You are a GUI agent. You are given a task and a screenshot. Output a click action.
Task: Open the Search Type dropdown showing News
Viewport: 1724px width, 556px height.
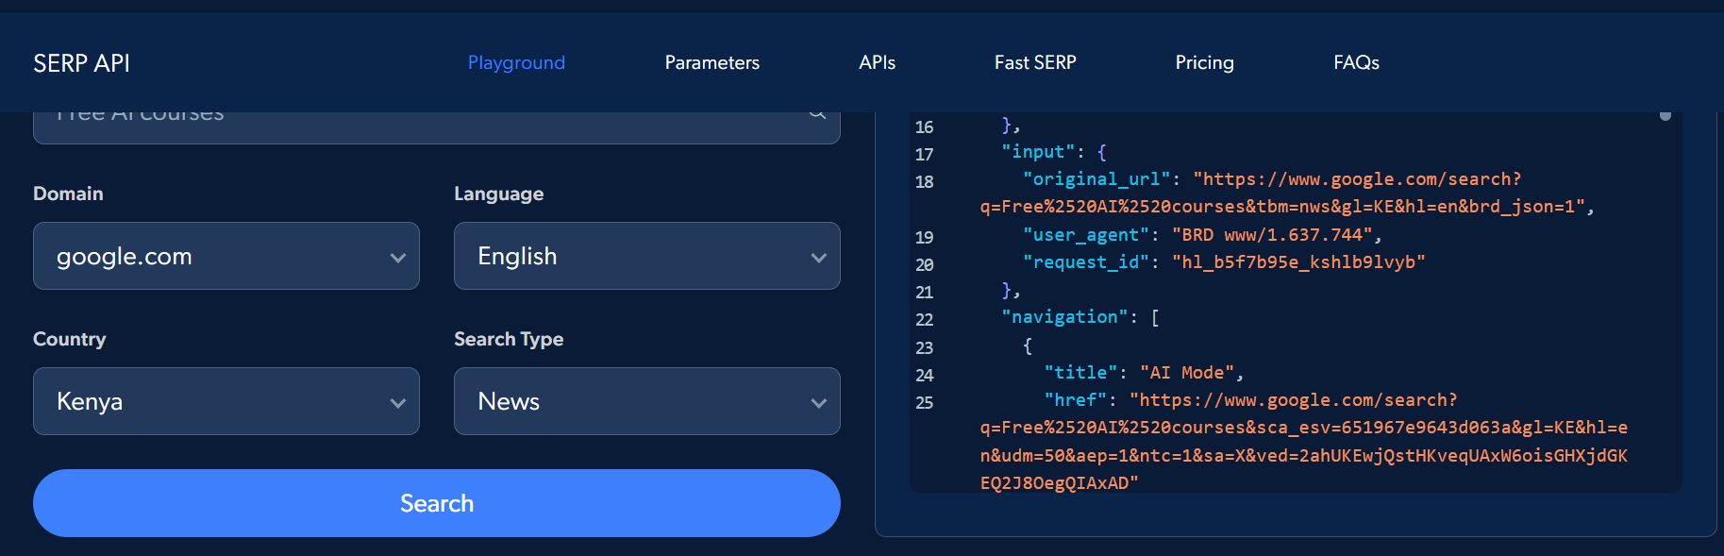tap(647, 401)
